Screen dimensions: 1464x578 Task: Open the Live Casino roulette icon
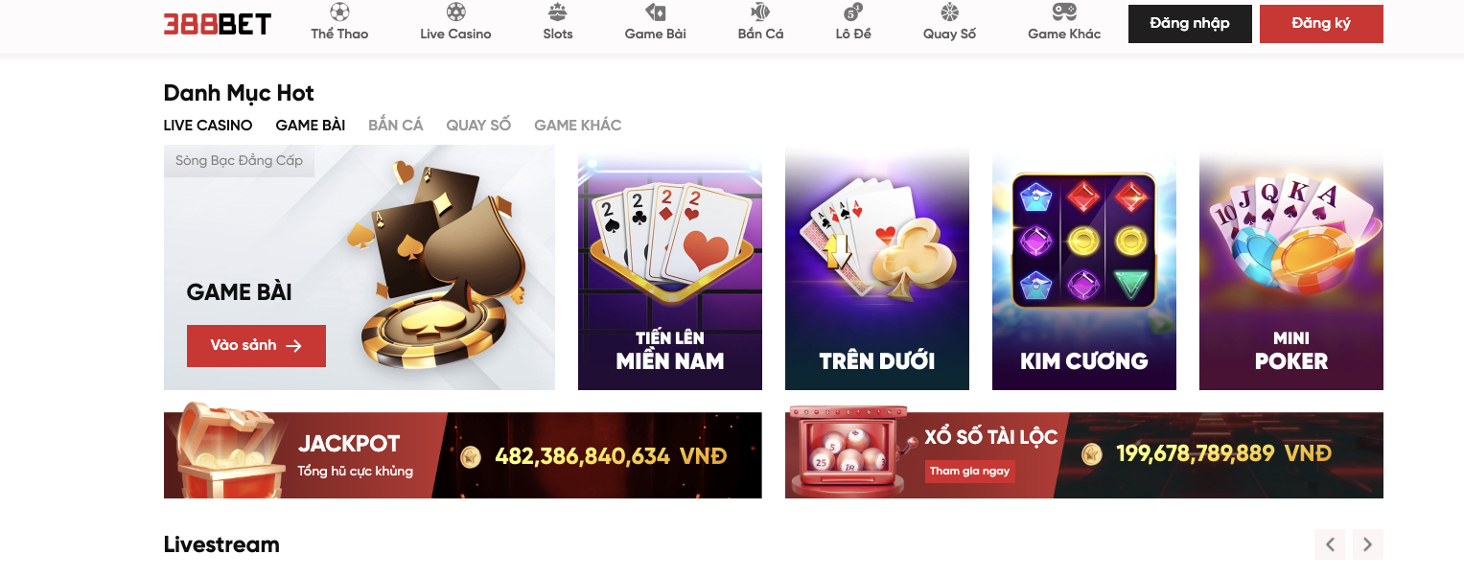click(456, 12)
